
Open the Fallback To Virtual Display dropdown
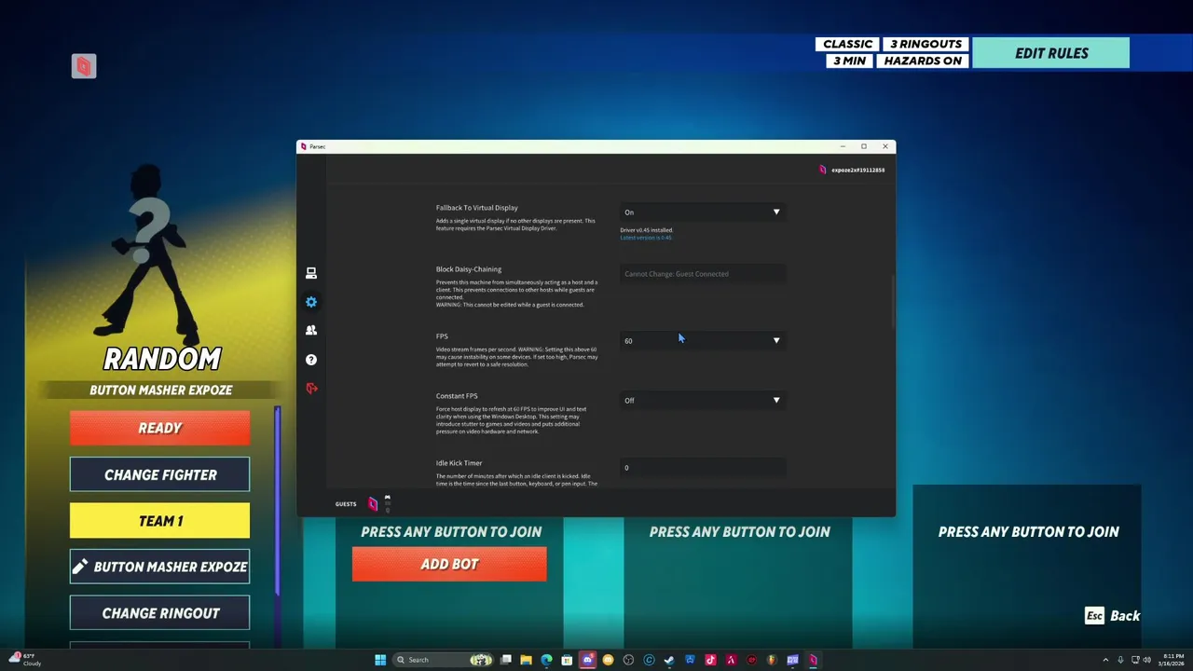click(702, 212)
